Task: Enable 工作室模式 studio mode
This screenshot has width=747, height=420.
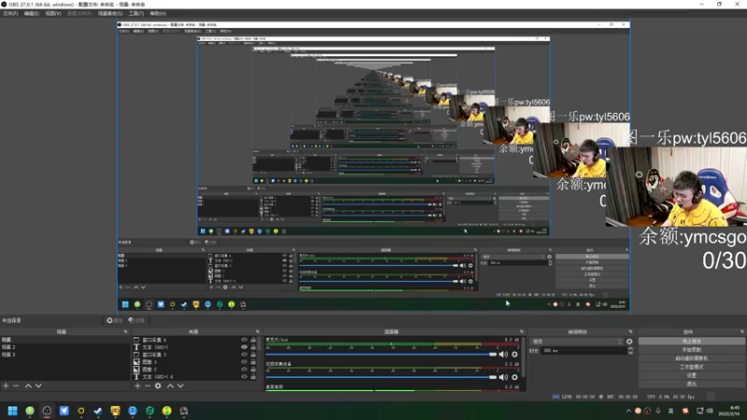Action: coord(691,367)
